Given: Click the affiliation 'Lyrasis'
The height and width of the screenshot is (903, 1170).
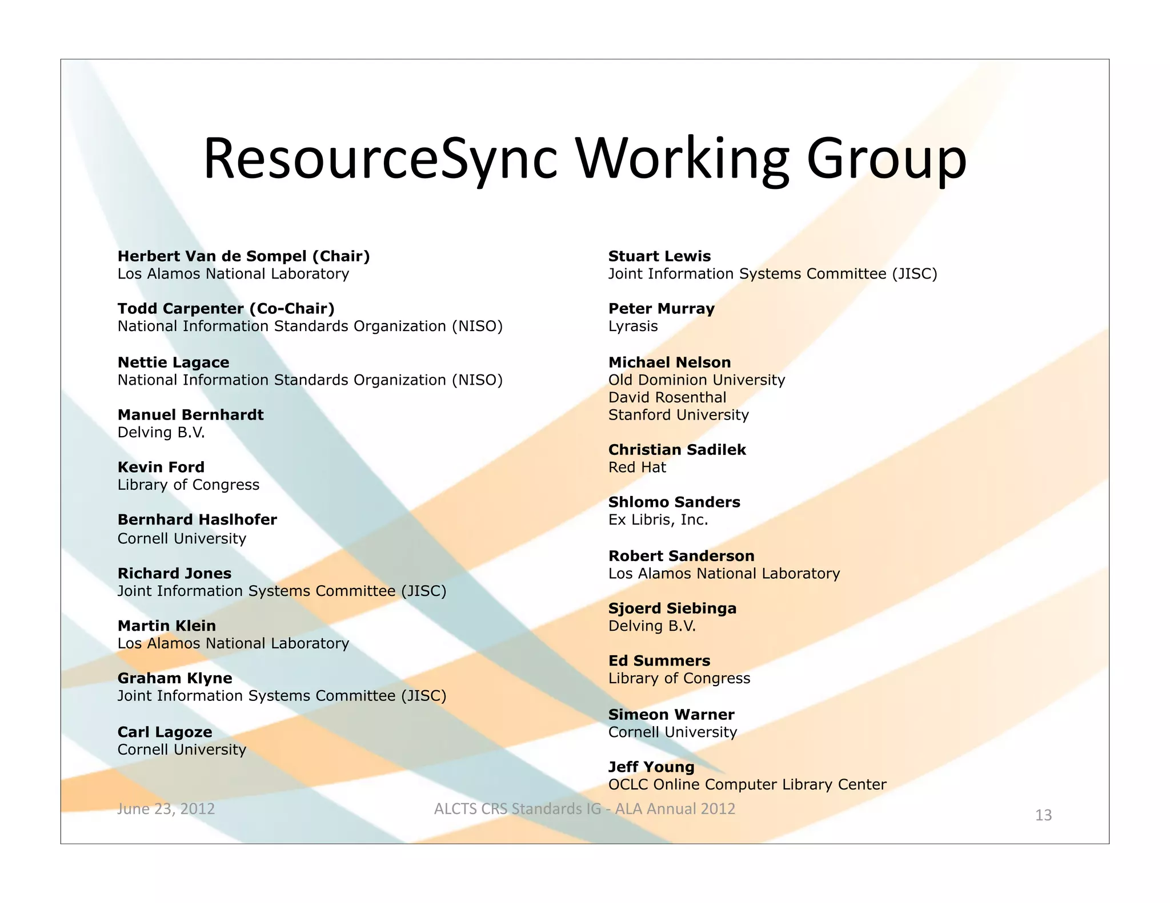Looking at the screenshot, I should pos(633,326).
